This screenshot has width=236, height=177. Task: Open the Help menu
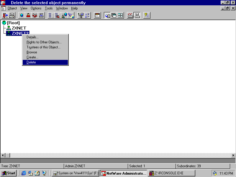[x=74, y=8]
